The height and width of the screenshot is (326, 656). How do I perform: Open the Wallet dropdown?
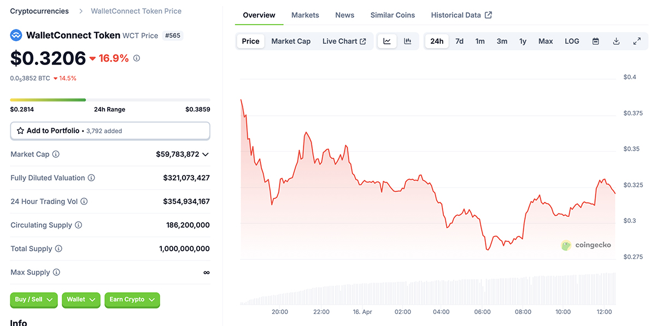[81, 299]
